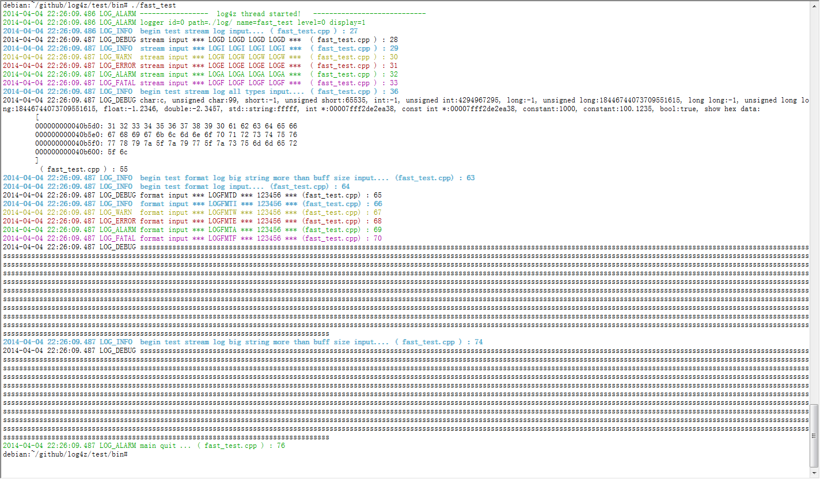The image size is (820, 479).
Task: Click hex dump row starting 000000000040b5d0
Action: [x=166, y=126]
